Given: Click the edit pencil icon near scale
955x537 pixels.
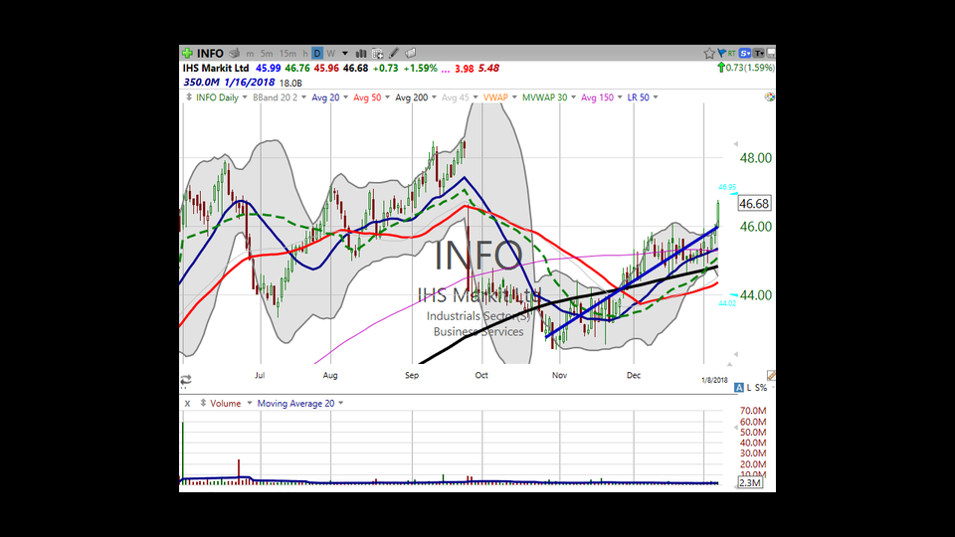Looking at the screenshot, I should [771, 376].
